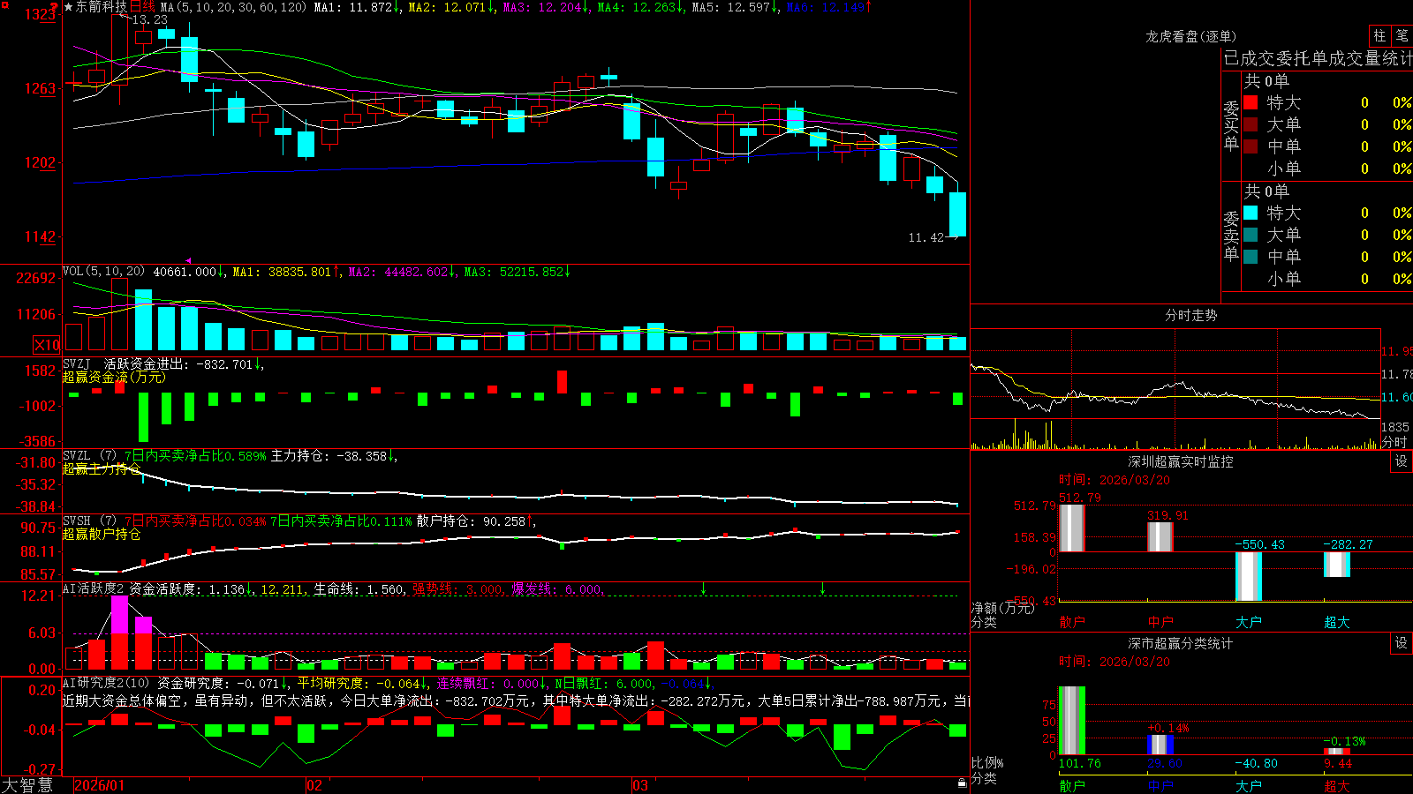This screenshot has height=794, width=1413.
Task: Click the 超大 category label in 深圳超赢实时监控
Action: point(1337,622)
